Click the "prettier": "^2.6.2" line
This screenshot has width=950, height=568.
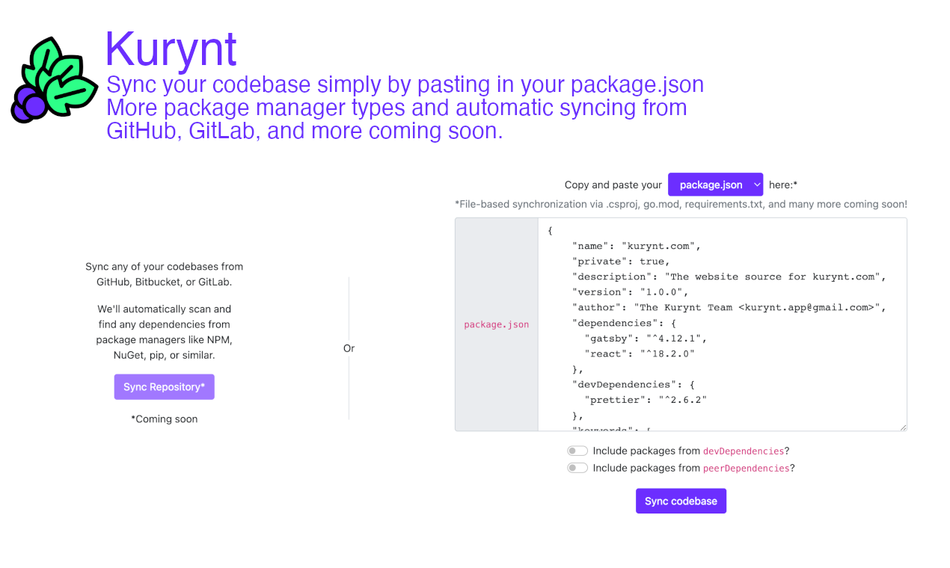pyautogui.click(x=646, y=400)
